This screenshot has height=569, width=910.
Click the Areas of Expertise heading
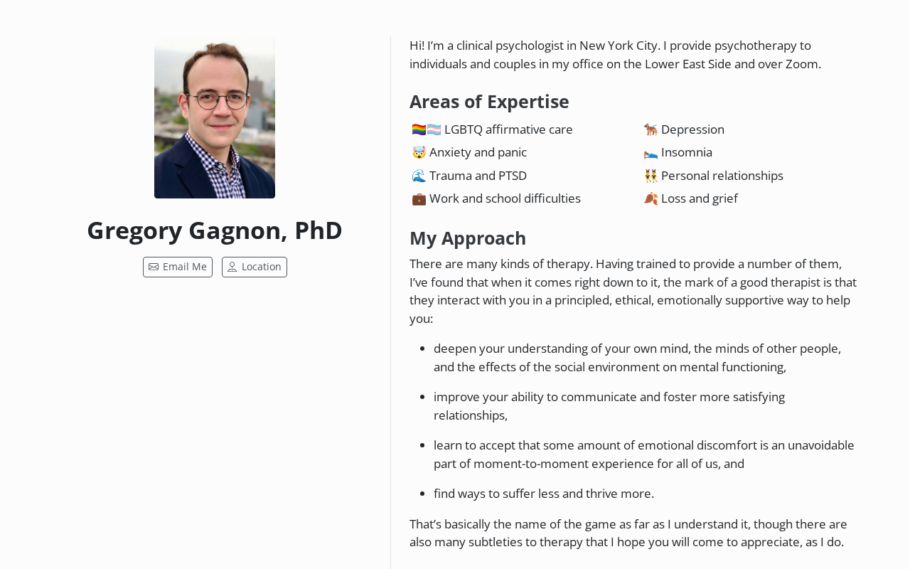point(489,102)
